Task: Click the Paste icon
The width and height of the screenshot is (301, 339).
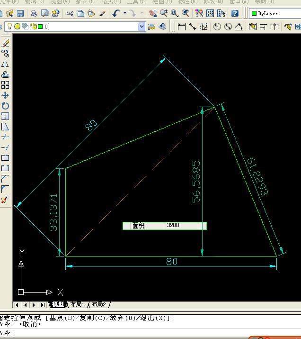Action: pos(91,13)
